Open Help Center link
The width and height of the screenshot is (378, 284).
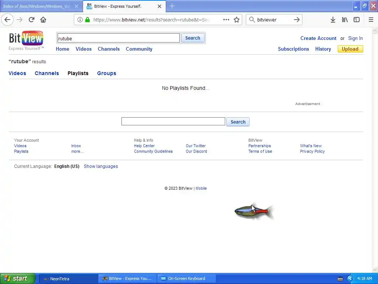144,146
